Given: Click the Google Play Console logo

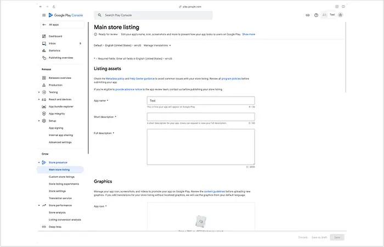Looking at the screenshot, I should point(66,15).
